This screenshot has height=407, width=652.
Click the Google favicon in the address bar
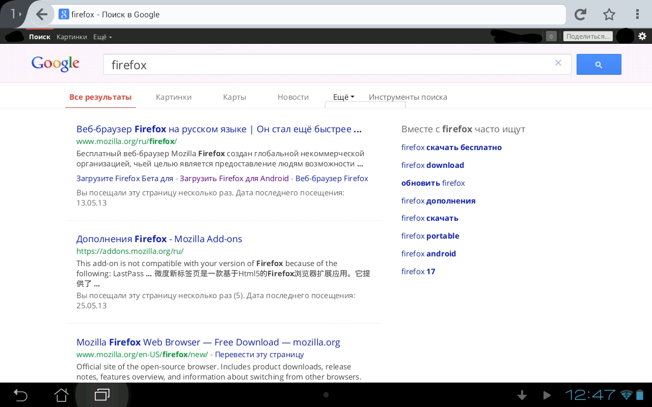point(64,14)
